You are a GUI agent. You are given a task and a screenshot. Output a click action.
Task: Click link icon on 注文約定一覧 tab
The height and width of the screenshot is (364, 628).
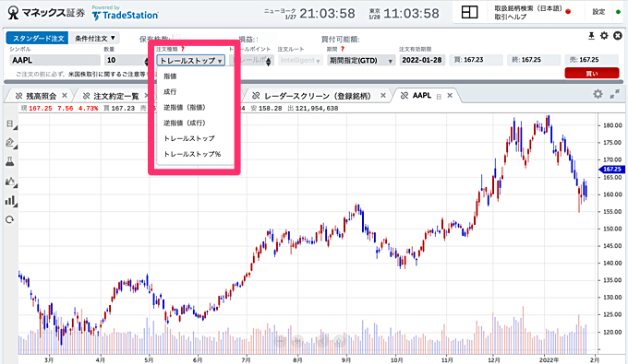pos(86,96)
